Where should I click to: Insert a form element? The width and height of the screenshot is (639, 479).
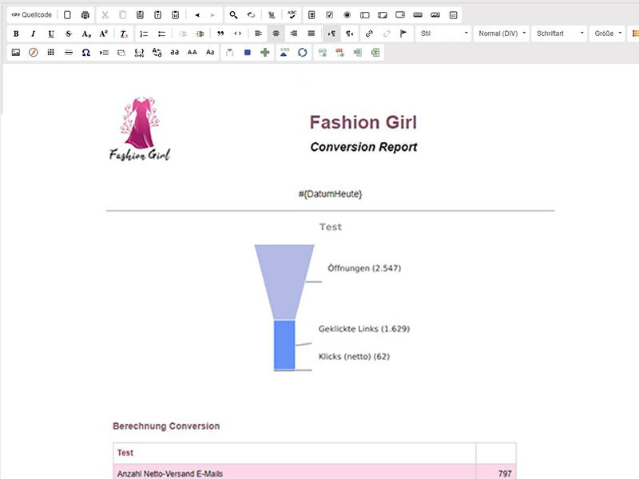tap(312, 15)
